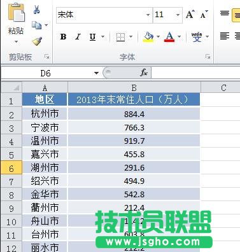Open the Paste options arrow under 粘贴
This screenshot has height=252, width=240.
click(16, 42)
